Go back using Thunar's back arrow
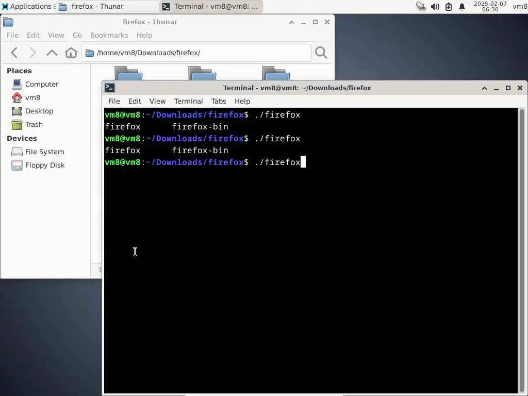 click(x=14, y=53)
